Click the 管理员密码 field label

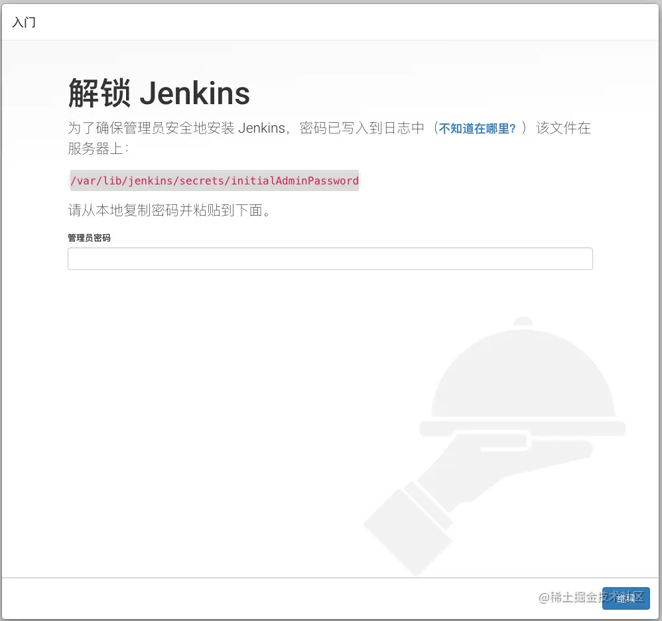click(89, 238)
